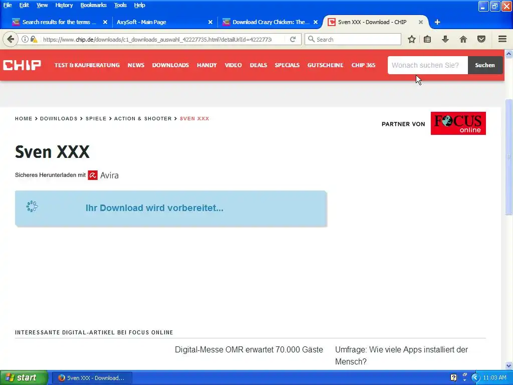Image resolution: width=513 pixels, height=385 pixels.
Task: Expand hidden system tray icons arrow
Action: click(475, 378)
